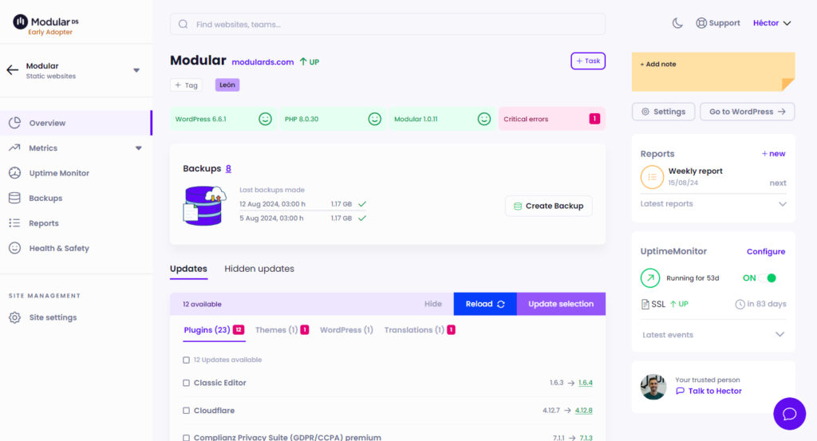817x441 pixels.
Task: Click the Backups database sidebar icon
Action: click(14, 198)
